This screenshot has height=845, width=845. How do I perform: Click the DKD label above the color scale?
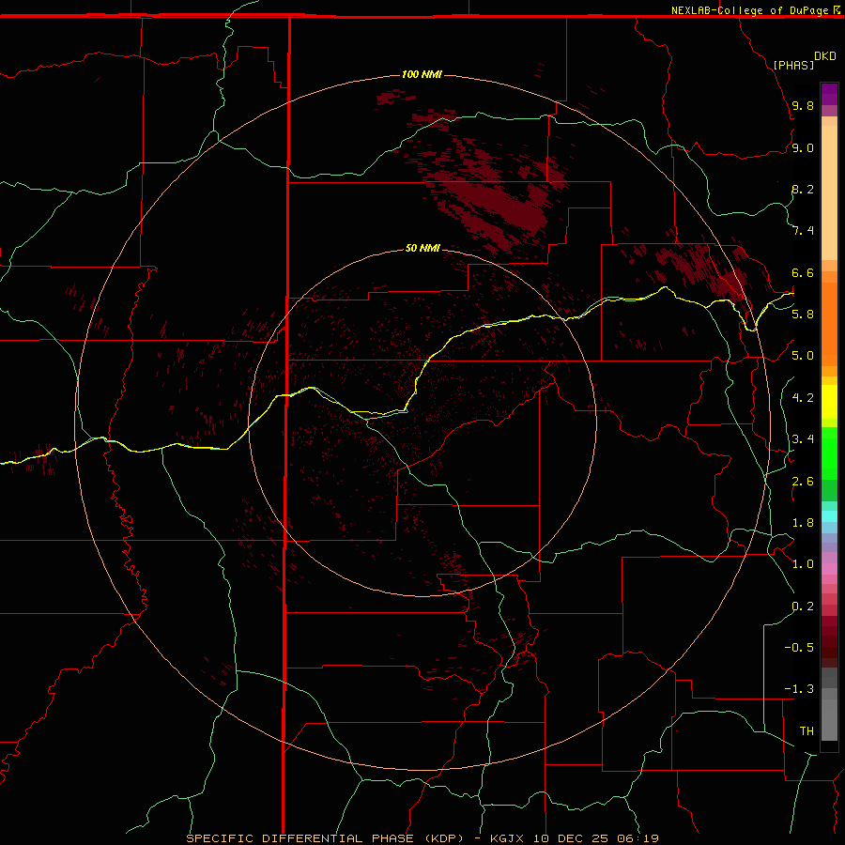(x=825, y=56)
